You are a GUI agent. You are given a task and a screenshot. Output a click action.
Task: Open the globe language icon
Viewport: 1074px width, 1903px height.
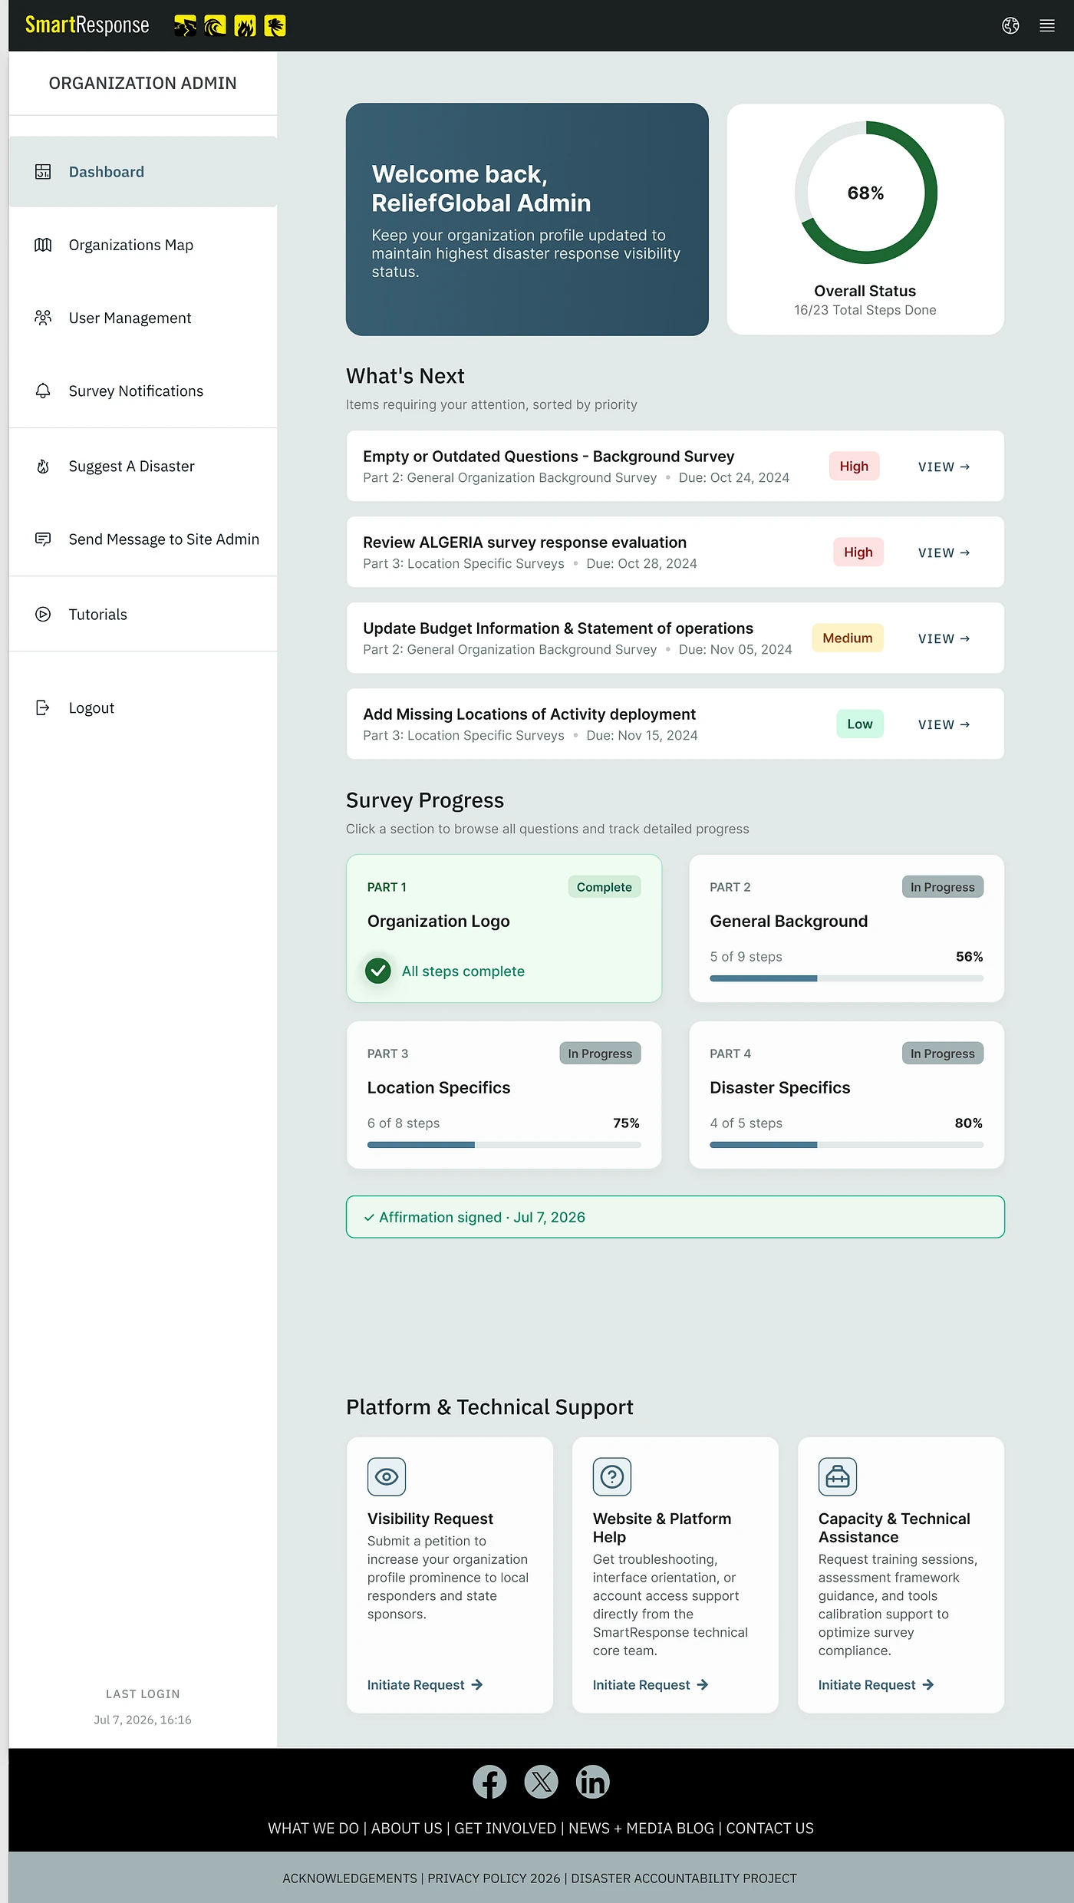pos(1010,26)
